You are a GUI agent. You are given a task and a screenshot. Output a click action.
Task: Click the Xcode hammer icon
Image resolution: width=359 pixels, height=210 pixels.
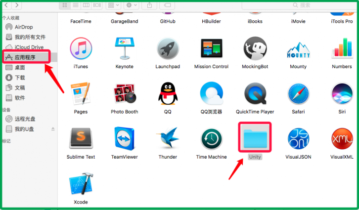(81, 184)
